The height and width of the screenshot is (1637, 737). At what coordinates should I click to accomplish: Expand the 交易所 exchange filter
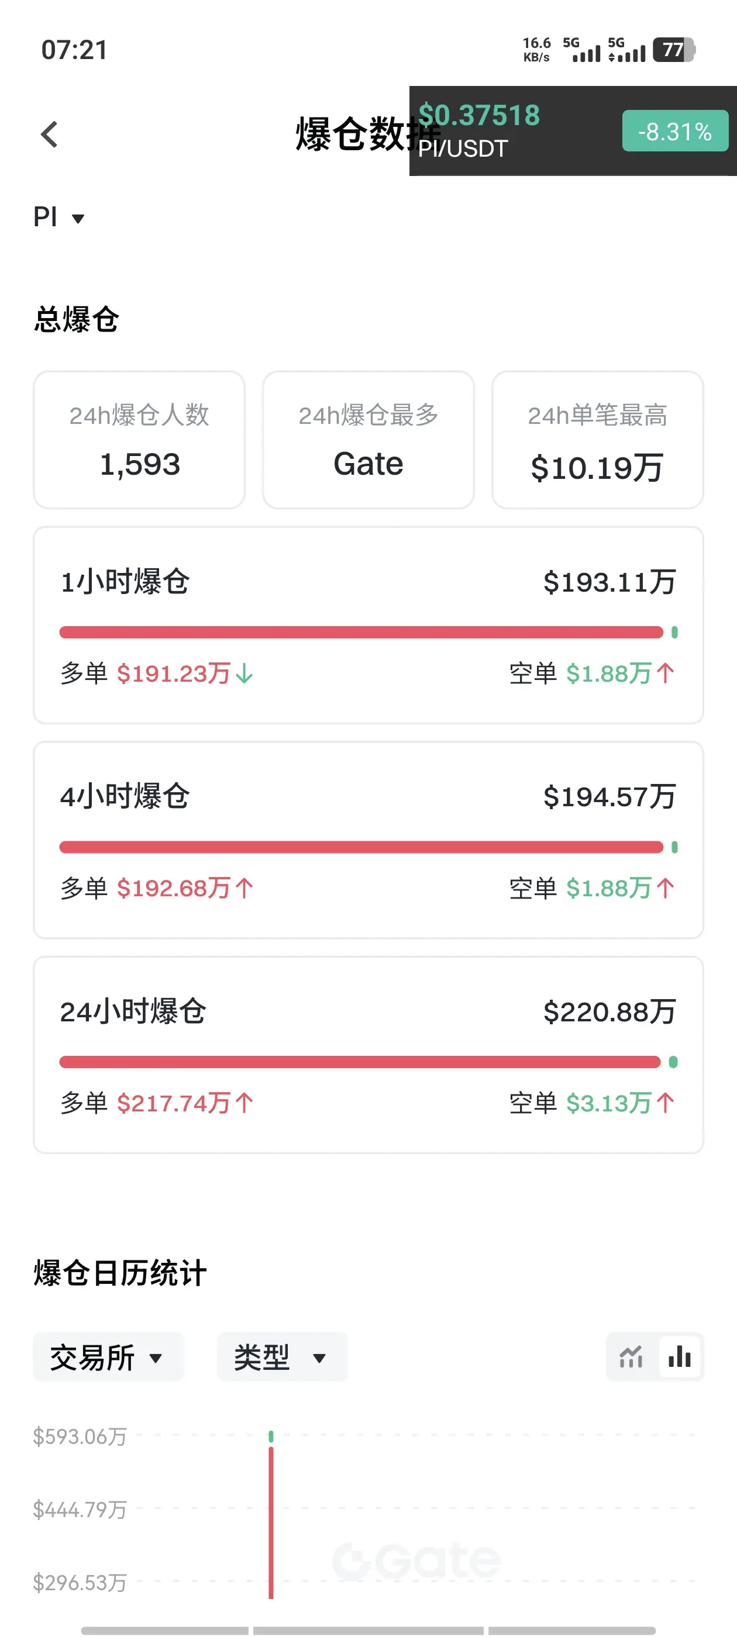click(x=109, y=1357)
